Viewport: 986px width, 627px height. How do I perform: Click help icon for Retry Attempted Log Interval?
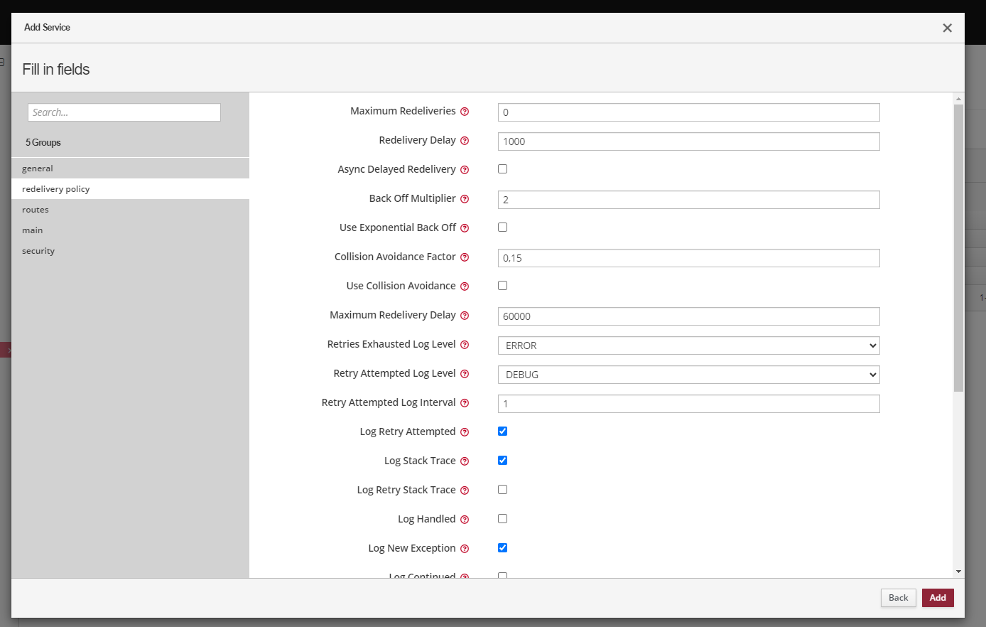465,403
